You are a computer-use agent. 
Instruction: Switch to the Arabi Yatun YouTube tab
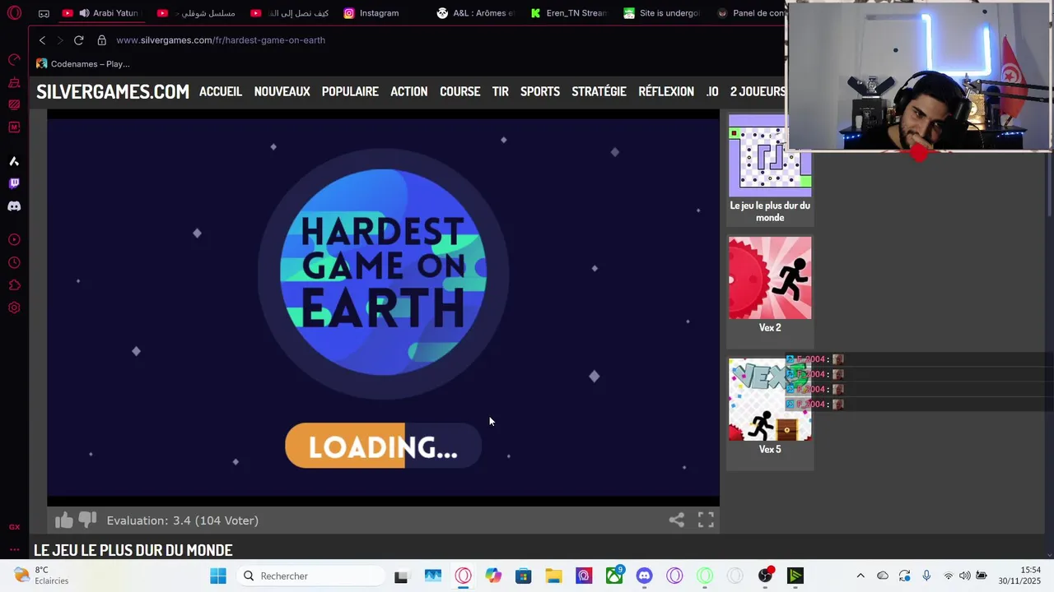pos(104,13)
